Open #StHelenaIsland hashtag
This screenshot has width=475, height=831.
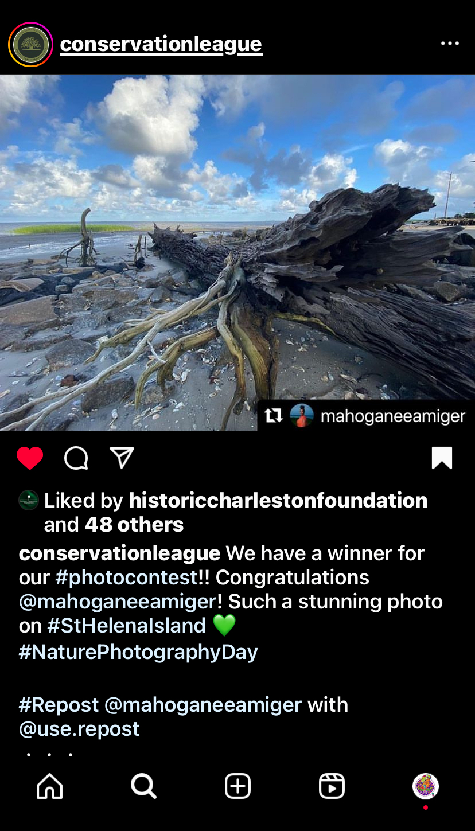(x=126, y=625)
